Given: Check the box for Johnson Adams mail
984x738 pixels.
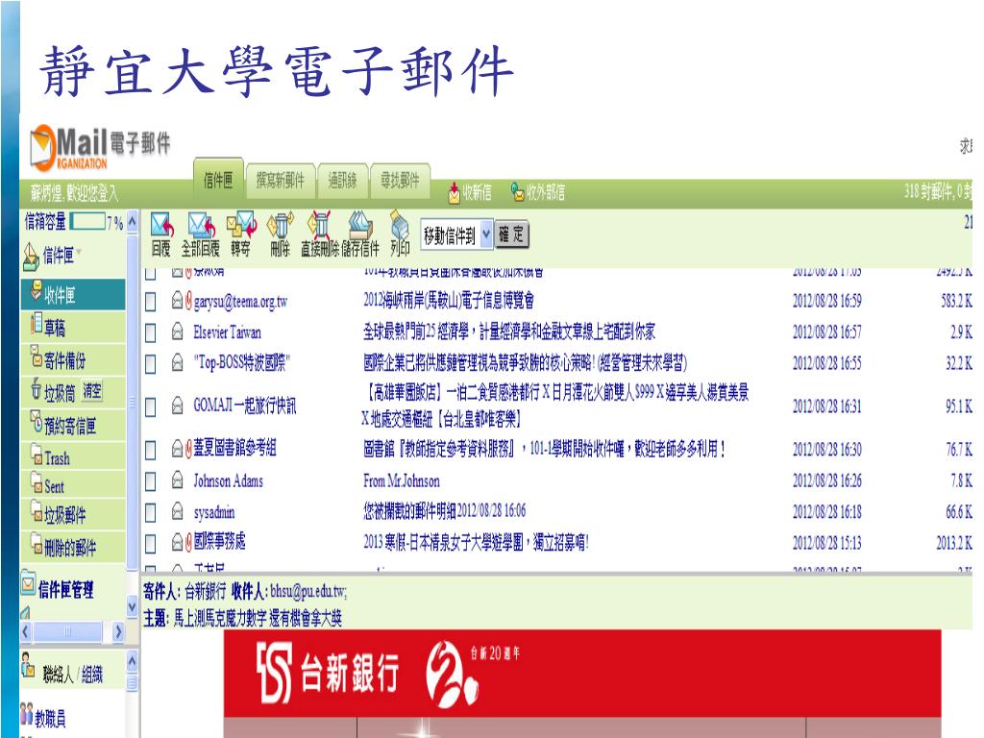Looking at the screenshot, I should (x=151, y=481).
